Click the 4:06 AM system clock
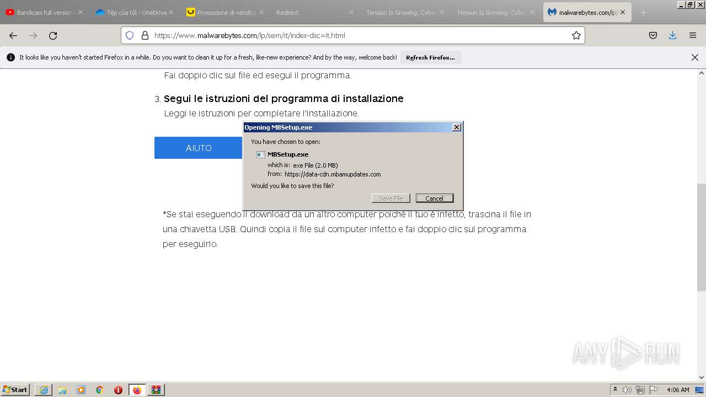Screen dimensions: 706x397 [678, 390]
